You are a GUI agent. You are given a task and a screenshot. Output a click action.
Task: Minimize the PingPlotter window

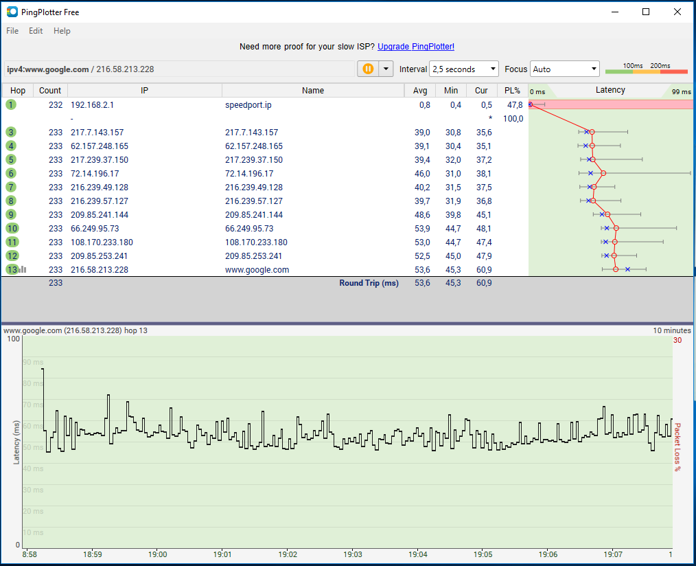click(x=615, y=12)
